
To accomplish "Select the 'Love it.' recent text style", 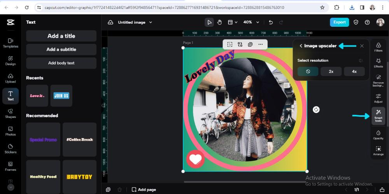I will [x=37, y=96].
